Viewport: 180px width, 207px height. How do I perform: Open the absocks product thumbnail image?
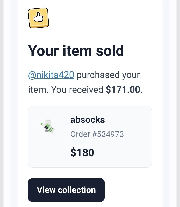click(x=48, y=126)
